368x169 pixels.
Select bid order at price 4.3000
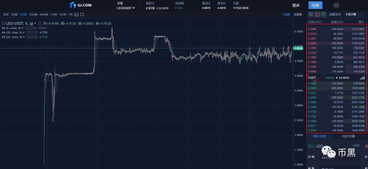(x=337, y=88)
